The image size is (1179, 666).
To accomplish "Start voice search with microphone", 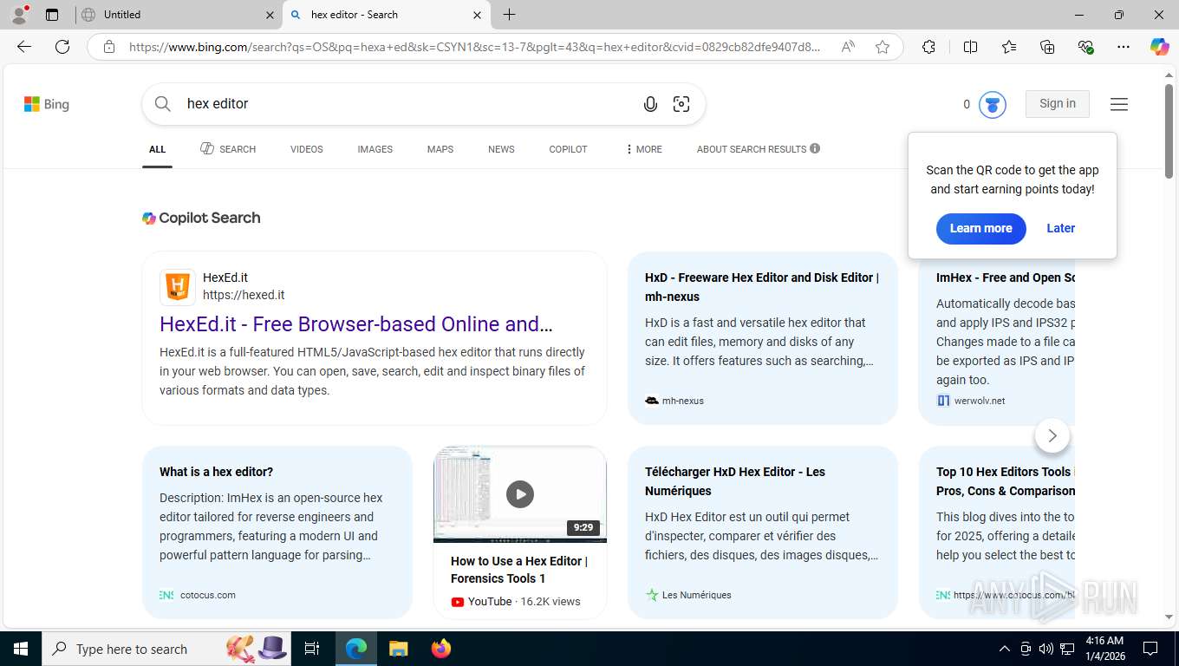I will pos(650,104).
